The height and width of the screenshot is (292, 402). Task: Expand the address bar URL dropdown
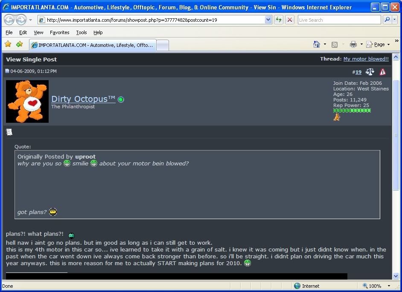tap(268, 20)
